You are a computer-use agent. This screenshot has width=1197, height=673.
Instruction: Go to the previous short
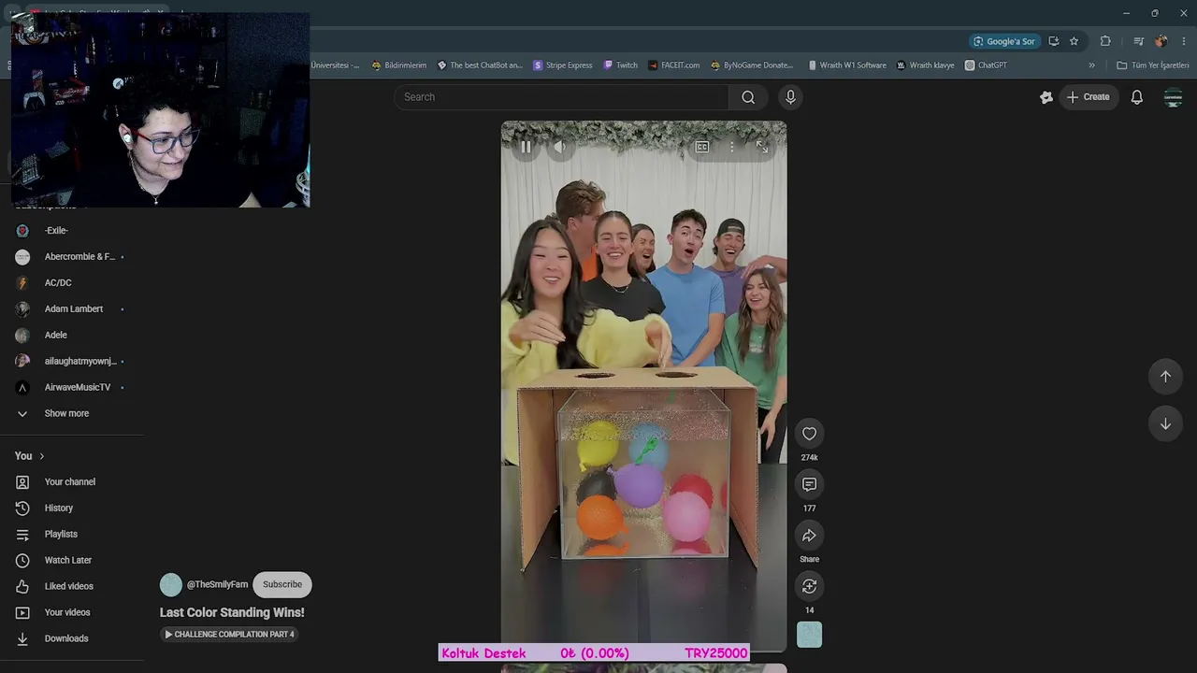1165,377
